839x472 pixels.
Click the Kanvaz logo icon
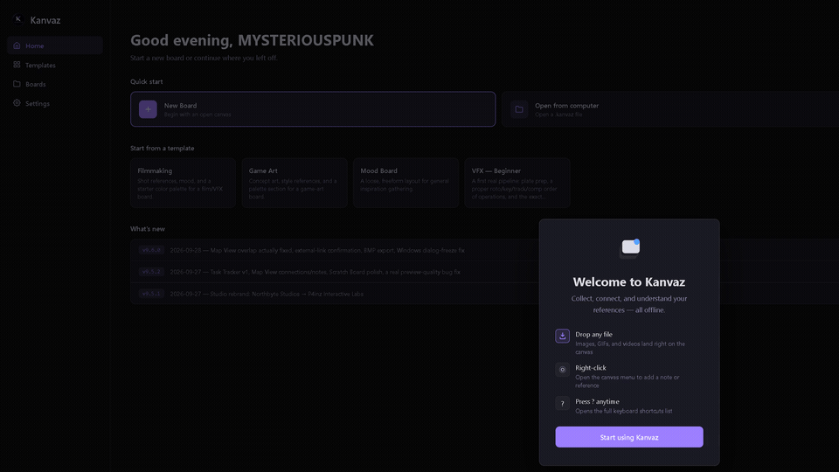18,19
